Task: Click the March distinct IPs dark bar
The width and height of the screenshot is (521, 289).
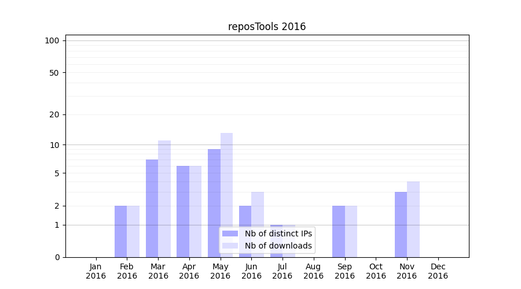Action: click(x=152, y=208)
